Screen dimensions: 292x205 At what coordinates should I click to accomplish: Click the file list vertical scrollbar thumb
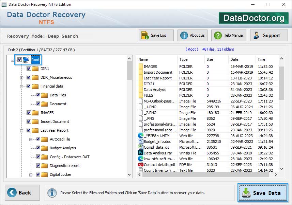tap(281, 83)
